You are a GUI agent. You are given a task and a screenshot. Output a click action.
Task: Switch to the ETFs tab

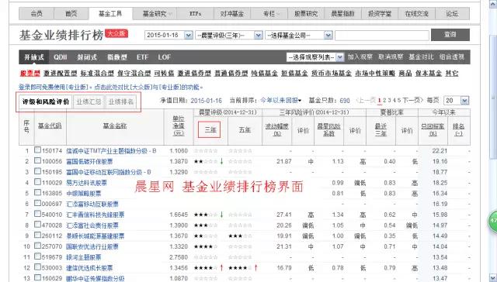[195, 14]
